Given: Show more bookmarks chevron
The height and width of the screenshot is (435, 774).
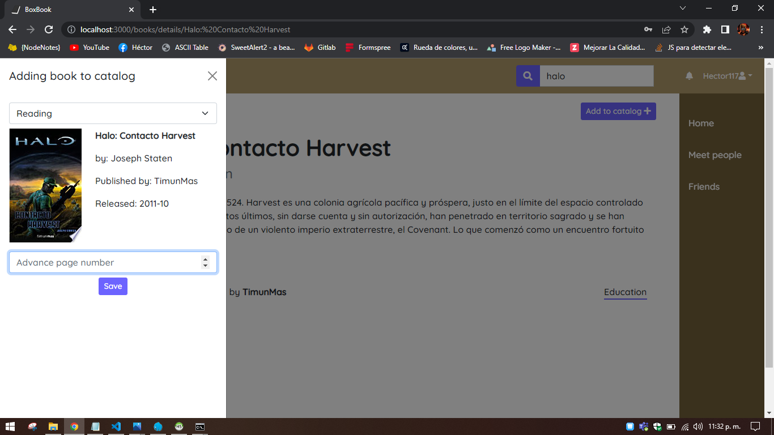Looking at the screenshot, I should (x=761, y=48).
